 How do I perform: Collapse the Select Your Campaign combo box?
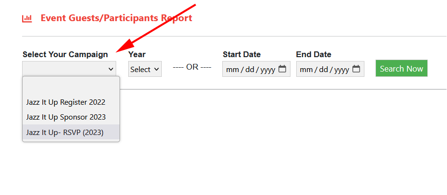pos(69,69)
